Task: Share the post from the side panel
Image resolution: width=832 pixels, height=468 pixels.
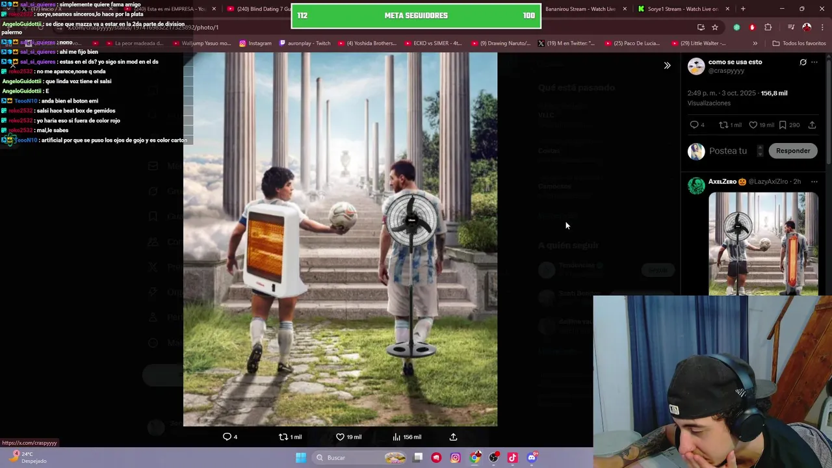Action: [x=812, y=125]
